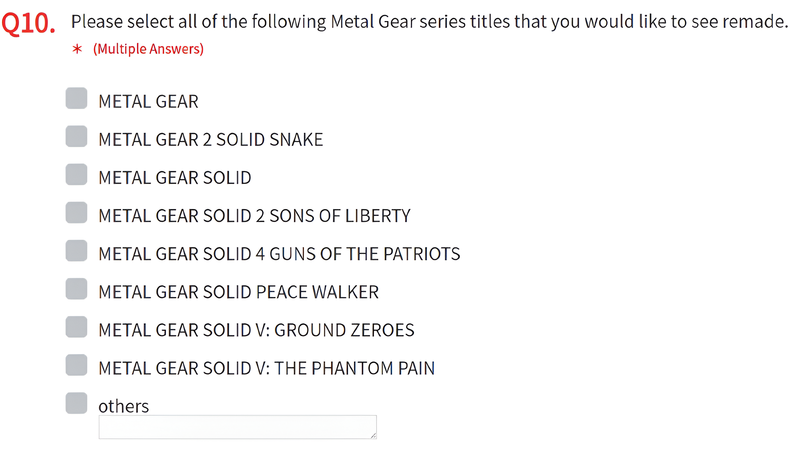Grab the text area resize handle
The width and height of the screenshot is (800, 449).
pyautogui.click(x=373, y=436)
